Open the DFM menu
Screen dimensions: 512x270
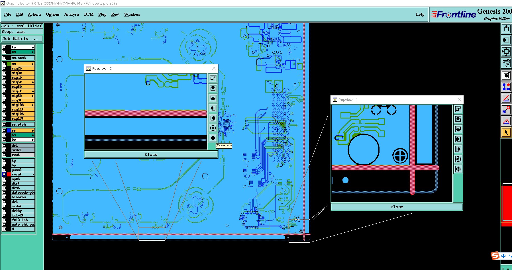pos(89,14)
